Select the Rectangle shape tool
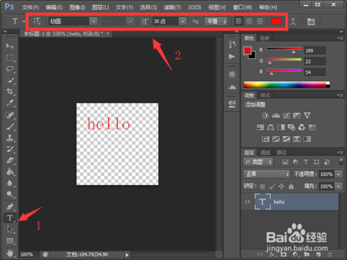347x260 pixels. coord(10,241)
